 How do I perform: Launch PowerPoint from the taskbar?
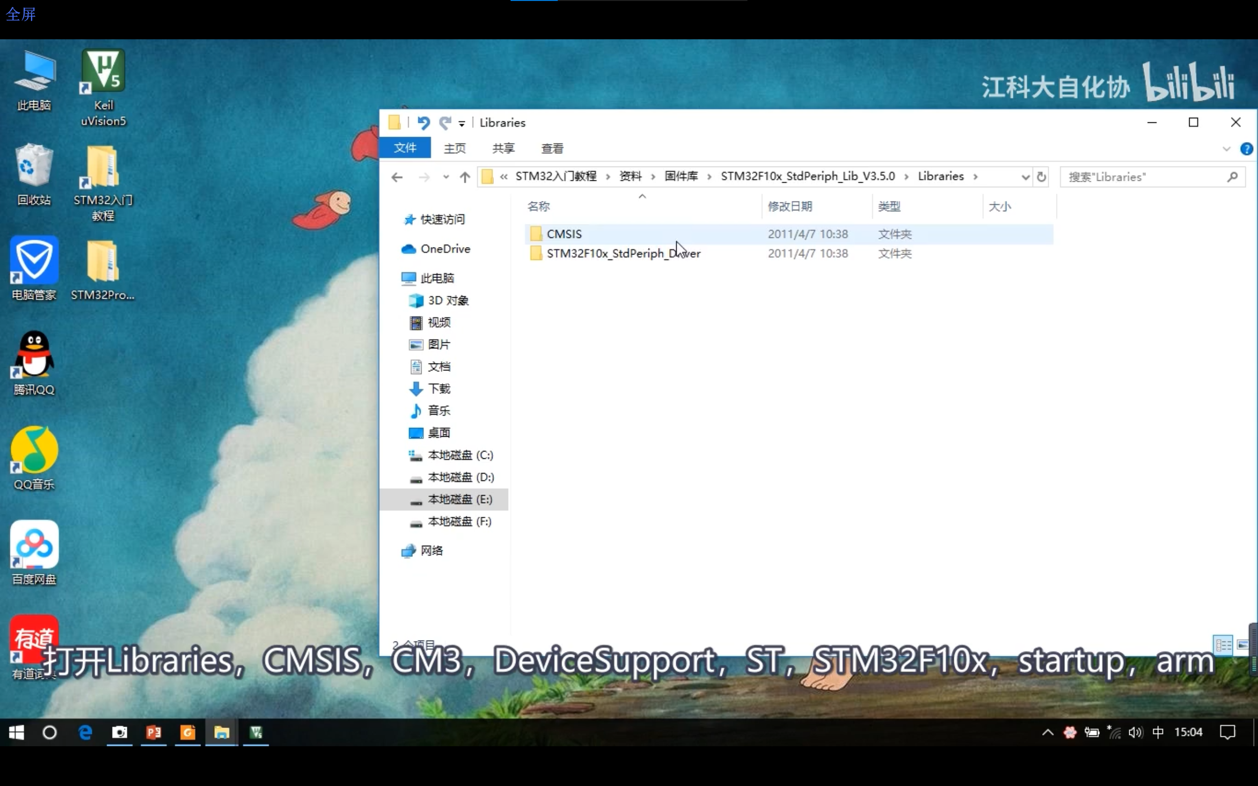pyautogui.click(x=153, y=732)
